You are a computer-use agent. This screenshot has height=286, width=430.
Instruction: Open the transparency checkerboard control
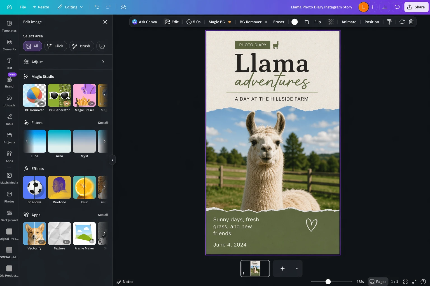click(331, 22)
